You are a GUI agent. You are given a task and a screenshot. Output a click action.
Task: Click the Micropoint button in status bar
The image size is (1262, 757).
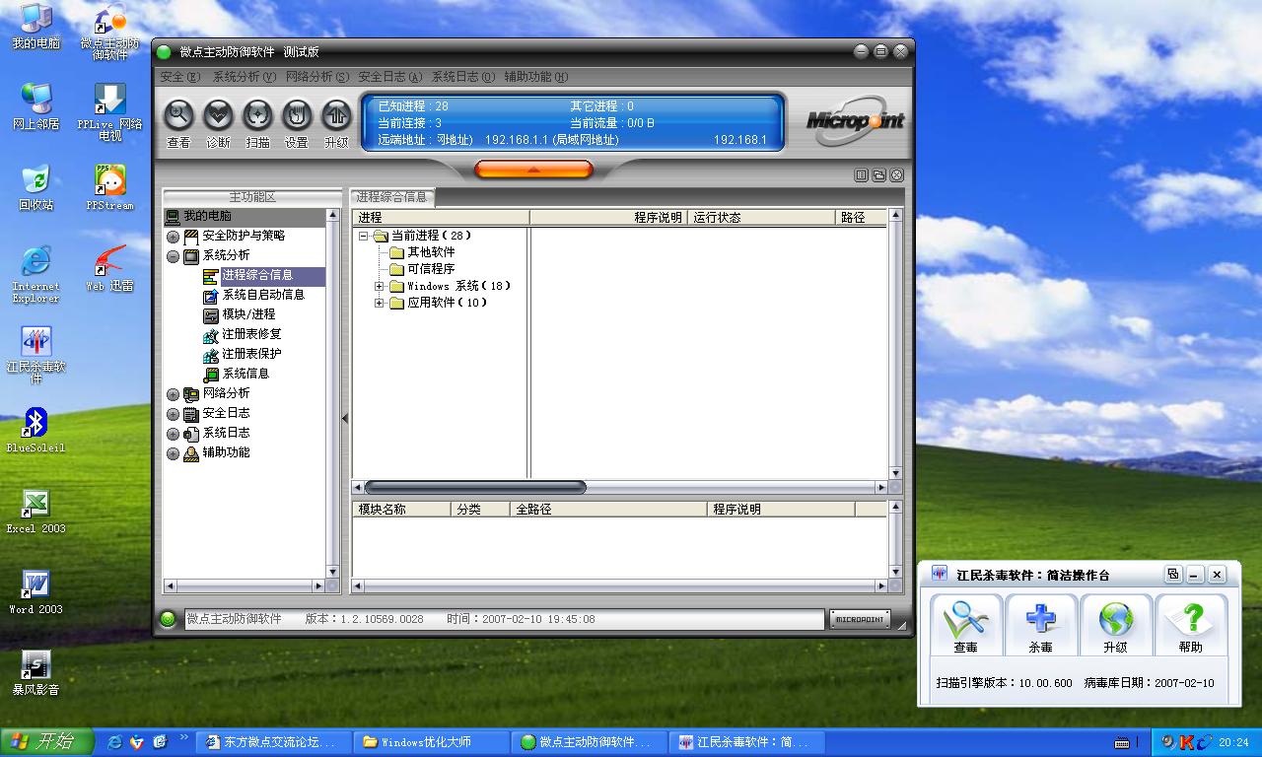coord(860,619)
